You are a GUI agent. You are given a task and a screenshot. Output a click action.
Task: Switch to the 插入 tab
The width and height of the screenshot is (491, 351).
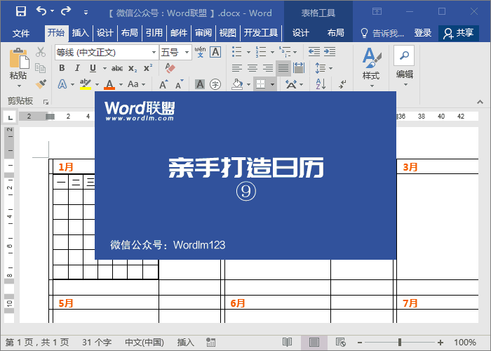[x=81, y=32]
